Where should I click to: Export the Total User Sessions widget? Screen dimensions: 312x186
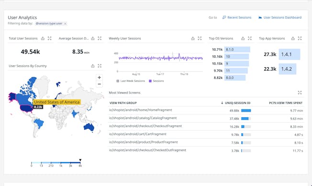point(43,39)
